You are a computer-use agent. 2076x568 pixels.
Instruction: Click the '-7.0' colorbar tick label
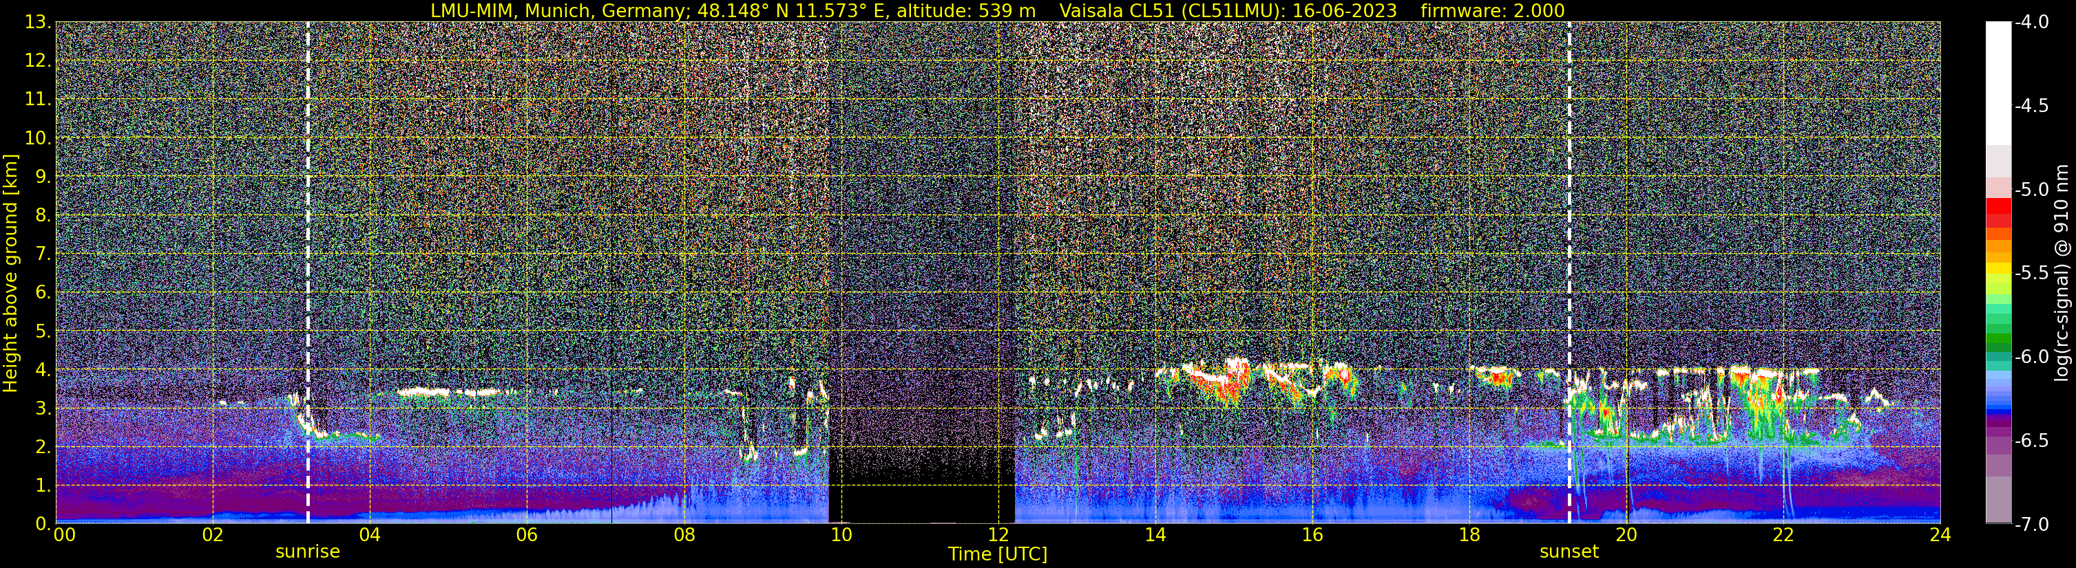click(x=2032, y=524)
